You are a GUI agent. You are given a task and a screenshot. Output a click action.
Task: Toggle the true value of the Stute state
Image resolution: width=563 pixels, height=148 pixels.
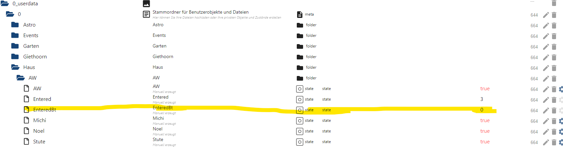pos(485,142)
